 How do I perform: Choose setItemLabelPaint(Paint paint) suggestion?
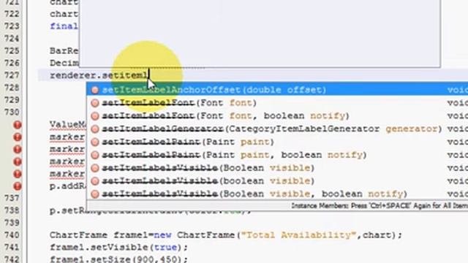[x=278, y=142]
